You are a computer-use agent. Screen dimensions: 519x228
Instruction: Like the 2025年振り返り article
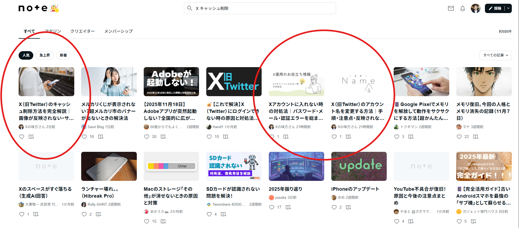[272, 207]
